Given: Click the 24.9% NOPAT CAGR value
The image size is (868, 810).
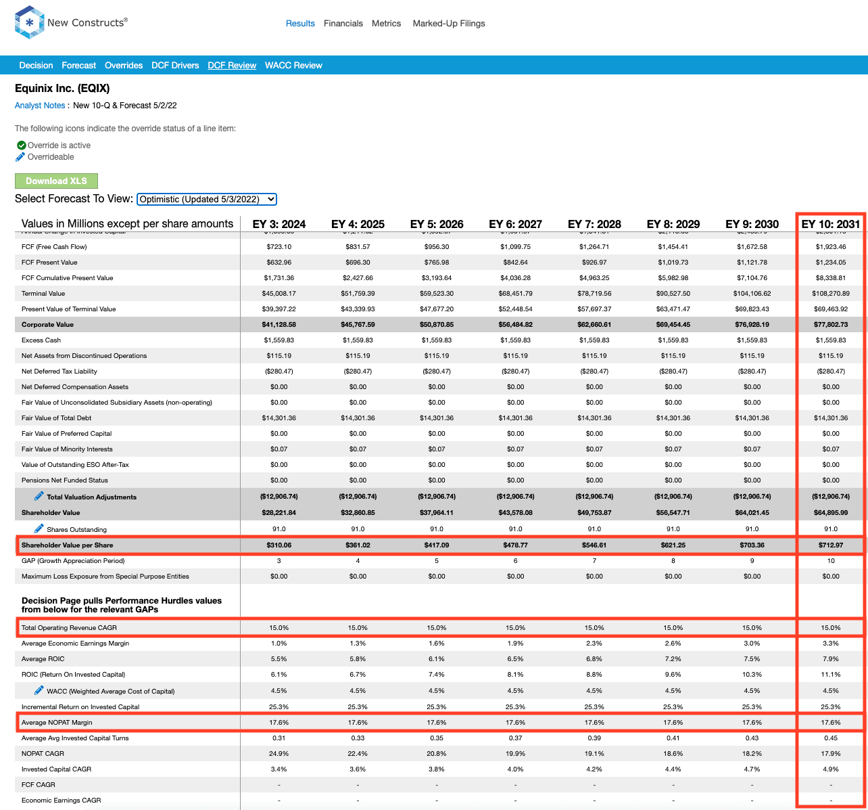Looking at the screenshot, I should (279, 754).
